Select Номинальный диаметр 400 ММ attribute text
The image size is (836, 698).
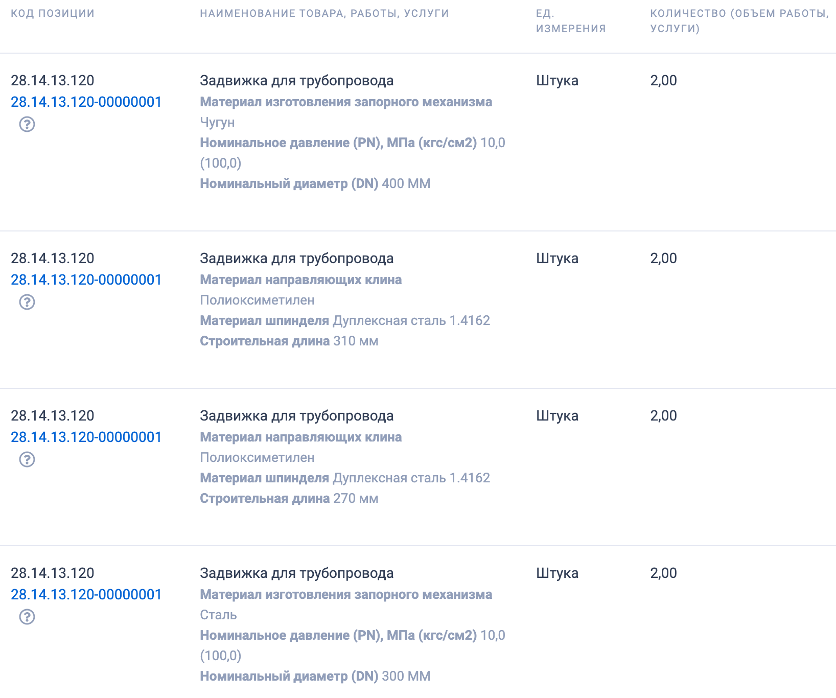315,183
